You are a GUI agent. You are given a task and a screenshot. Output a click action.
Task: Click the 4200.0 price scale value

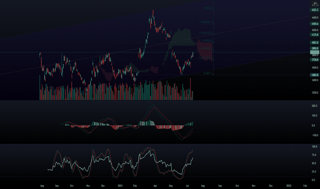click(315, 30)
